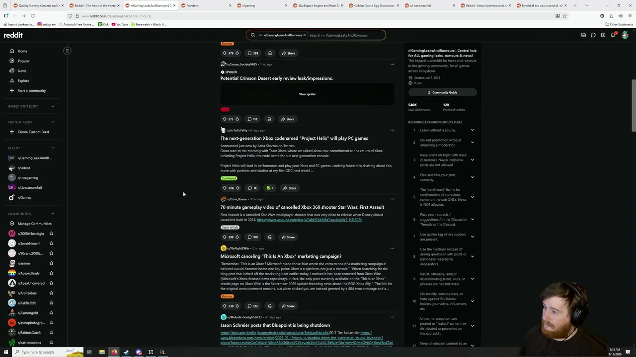Open overflow menu for the Crimson Desert post
The image size is (636, 357).
coord(392,64)
